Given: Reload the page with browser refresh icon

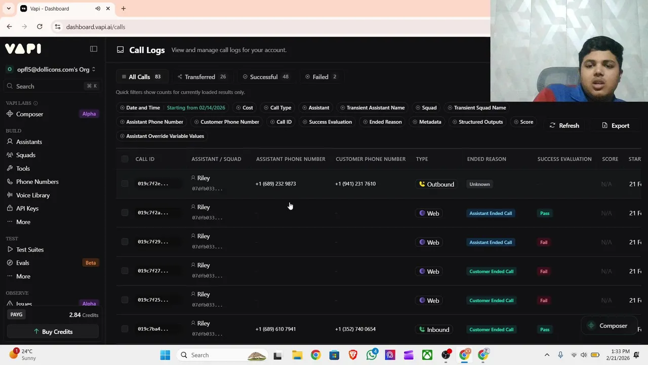Looking at the screenshot, I should [39, 27].
